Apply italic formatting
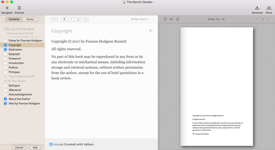Screen dimensions: 275x150 (71, 19)
